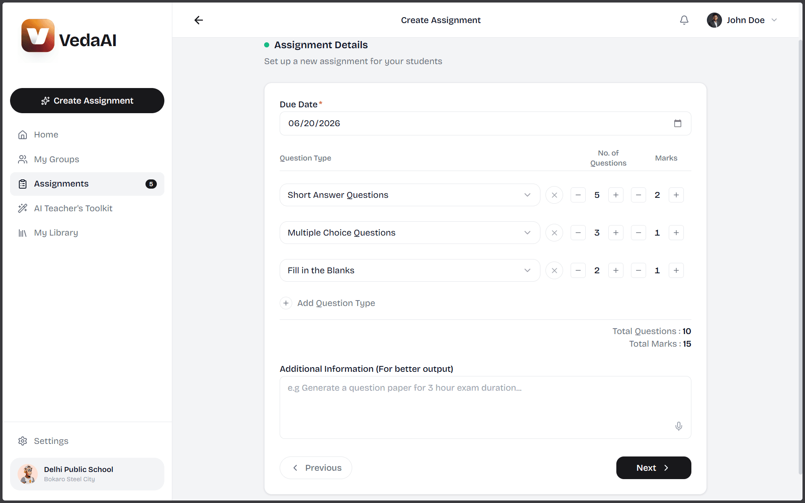Image resolution: width=805 pixels, height=503 pixels.
Task: Click the Assignment Details heading
Action: point(321,45)
